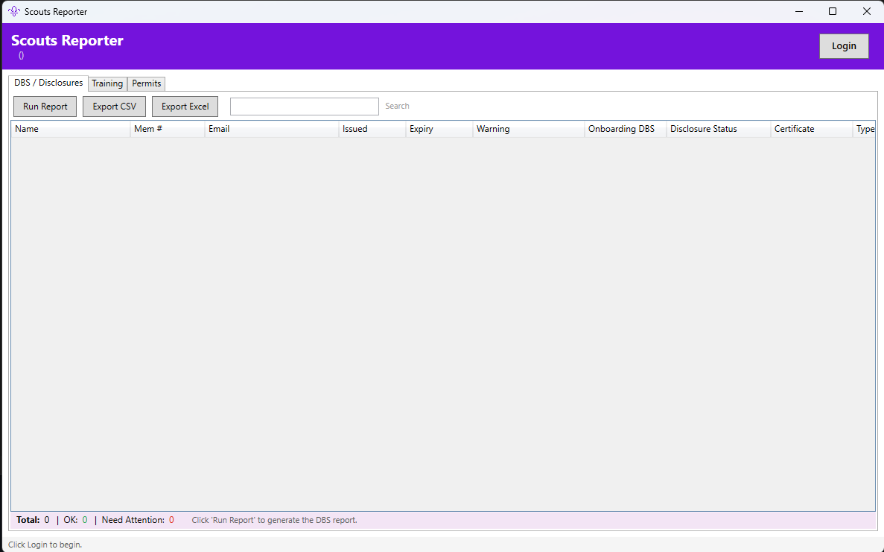Image resolution: width=884 pixels, height=552 pixels.
Task: Sort by the Name column header
Action: (71, 129)
